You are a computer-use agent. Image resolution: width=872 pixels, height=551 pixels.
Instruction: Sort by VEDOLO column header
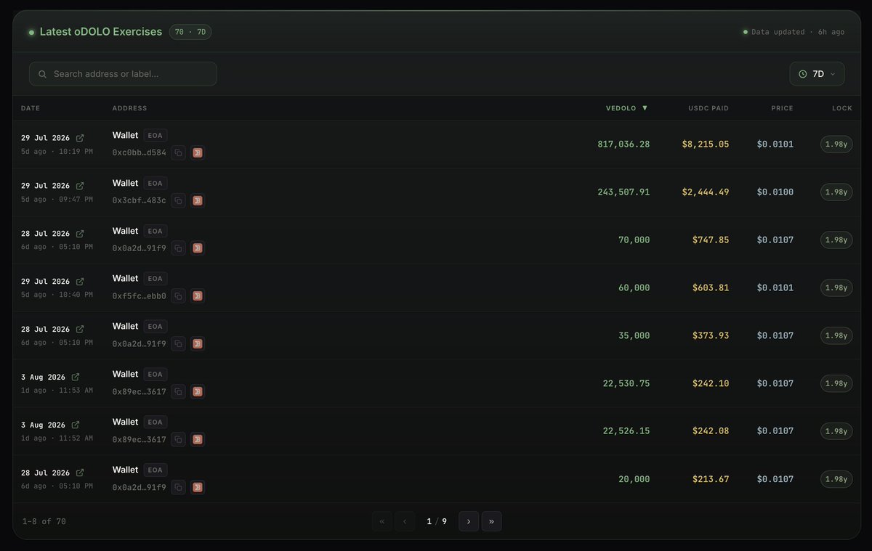[626, 108]
